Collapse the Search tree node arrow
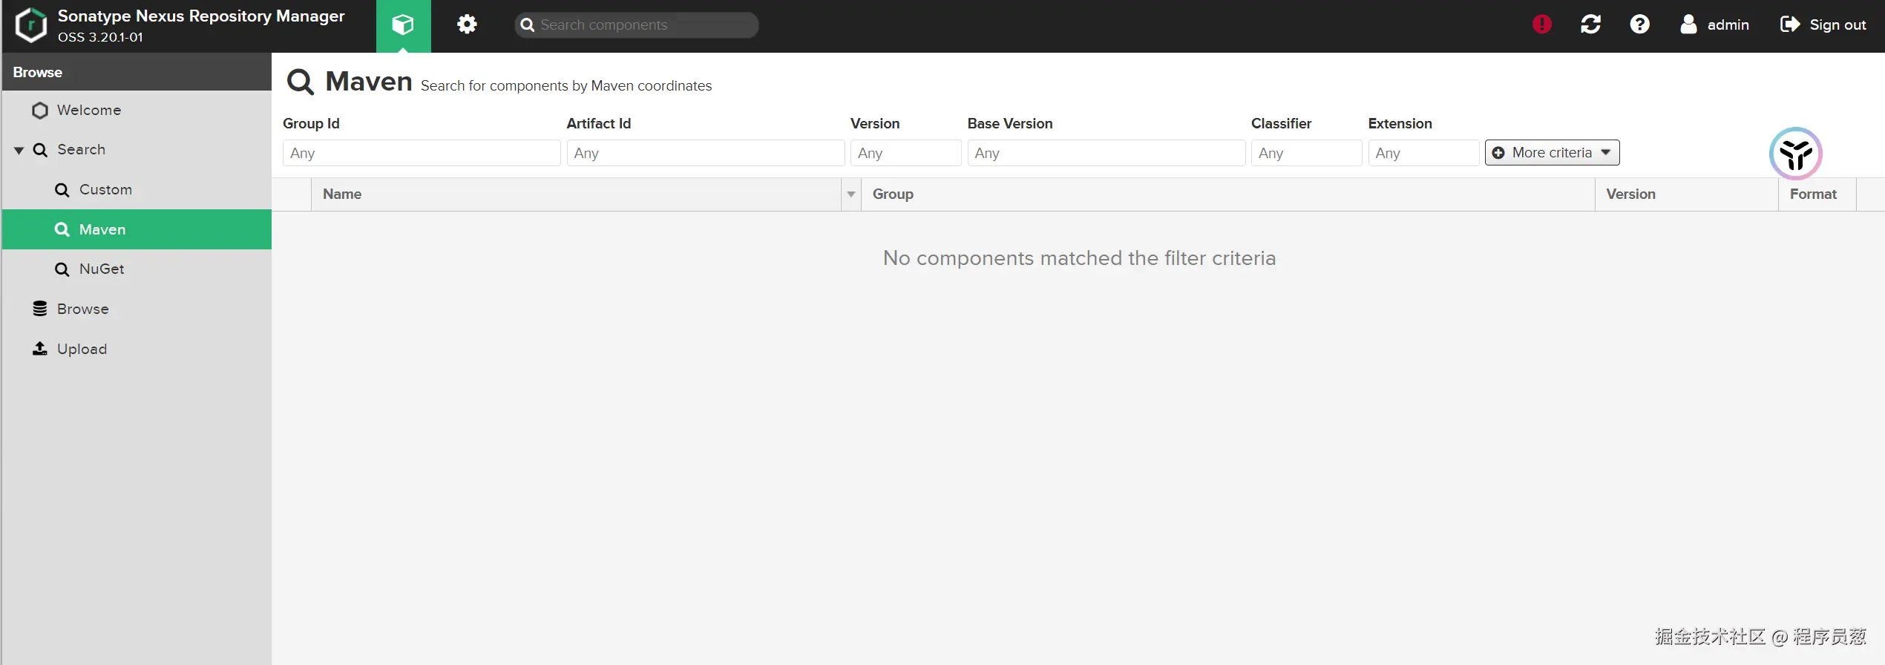The image size is (1885, 665). click(19, 151)
